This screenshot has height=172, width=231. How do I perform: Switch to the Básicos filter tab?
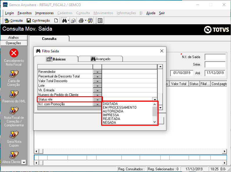point(56,59)
